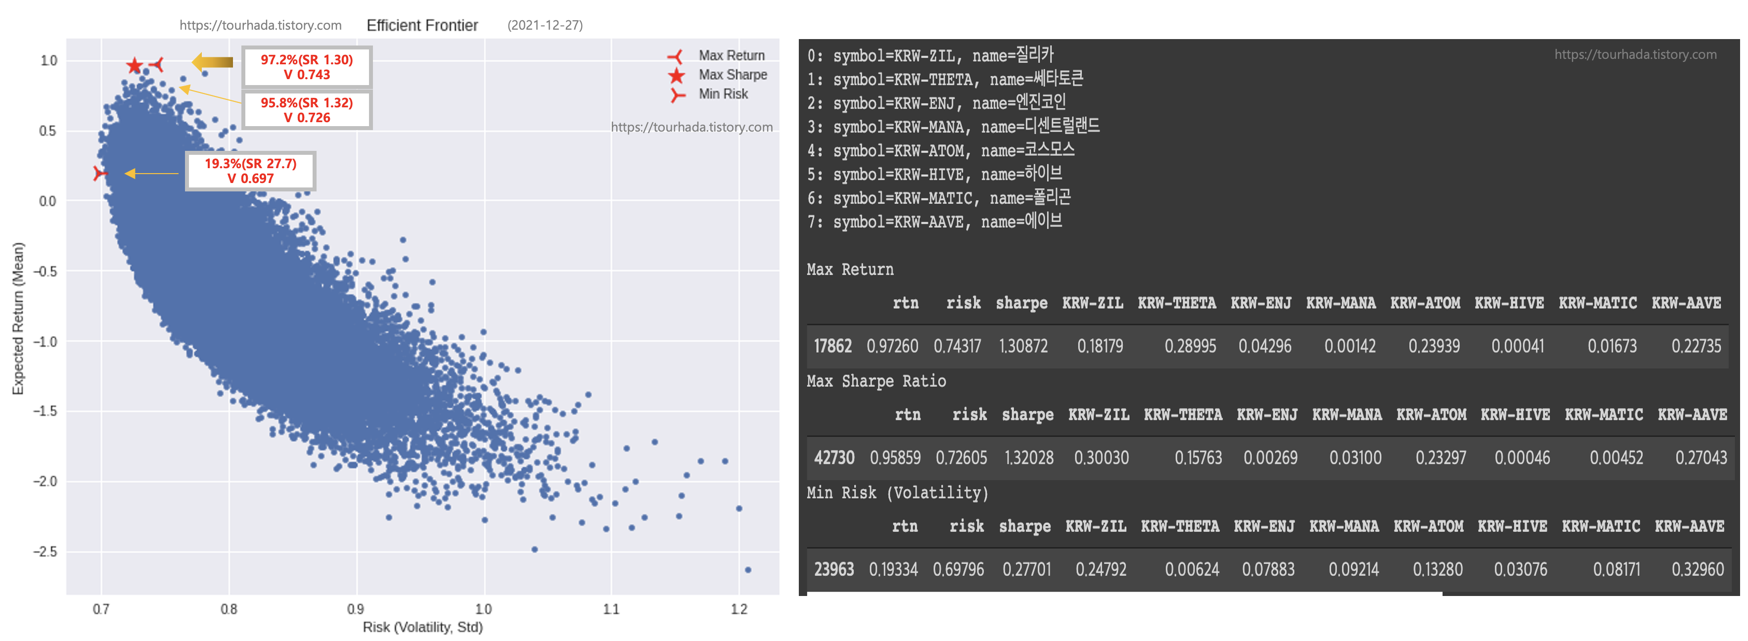1748x641 pixels.
Task: Click the Max Sharpe legend star icon
Action: [x=677, y=75]
